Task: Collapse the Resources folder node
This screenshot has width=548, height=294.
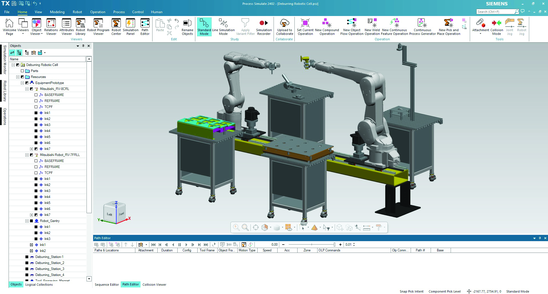Action: (x=18, y=77)
